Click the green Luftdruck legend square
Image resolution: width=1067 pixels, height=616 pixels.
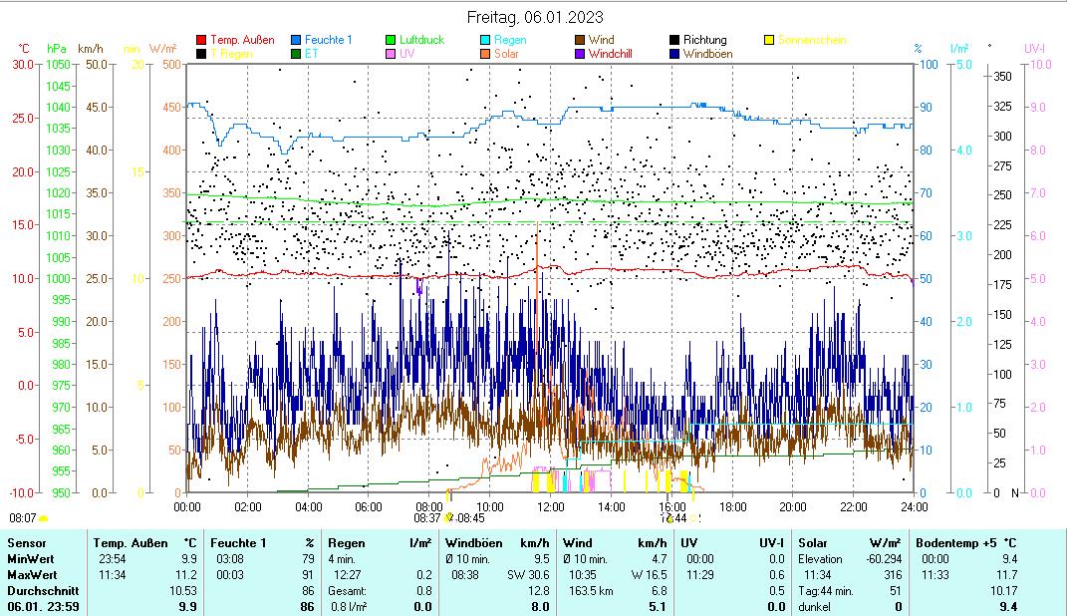(x=391, y=41)
